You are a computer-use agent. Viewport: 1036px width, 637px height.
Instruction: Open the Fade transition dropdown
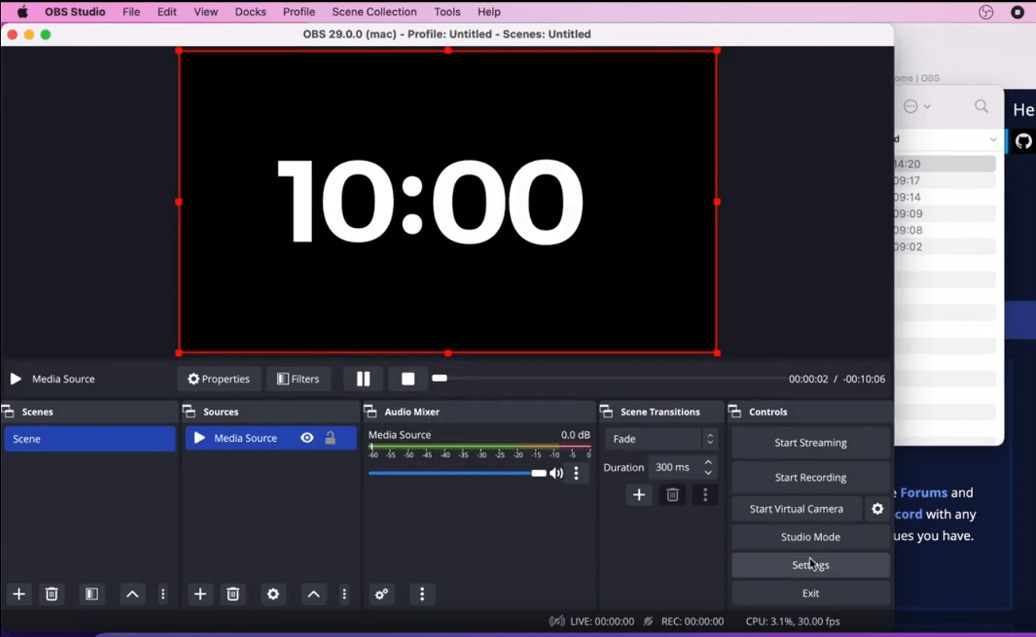[x=661, y=439]
